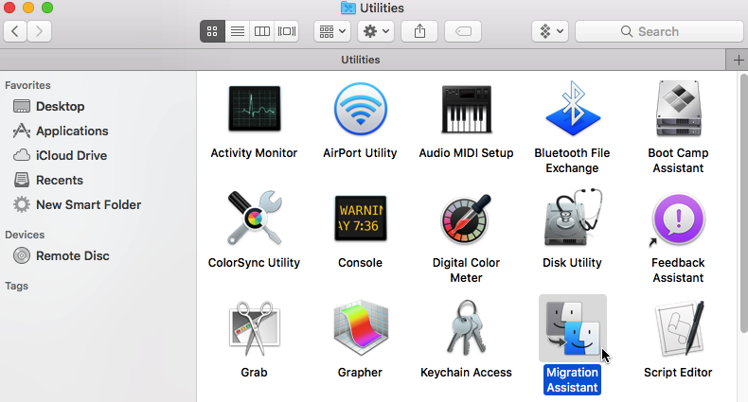Click the vertical scrollbar thumb
The image size is (748, 402).
pyautogui.click(x=743, y=203)
